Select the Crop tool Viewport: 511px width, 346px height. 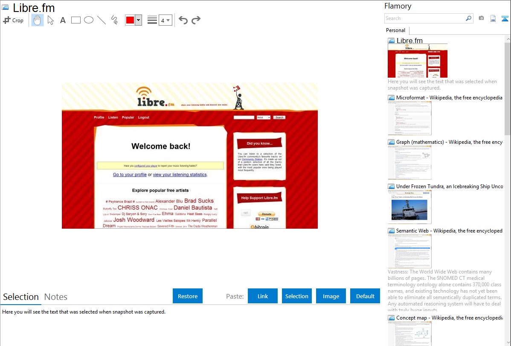(13, 20)
